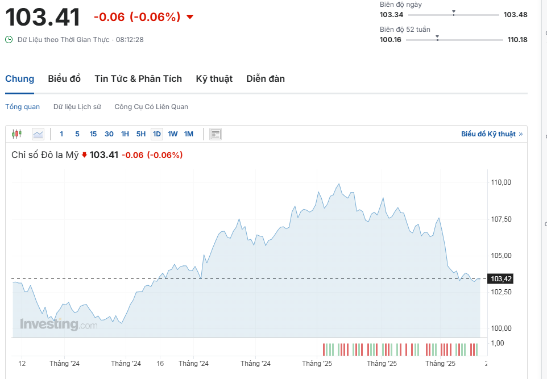Switch to the Kỹ thuật tab

[214, 79]
